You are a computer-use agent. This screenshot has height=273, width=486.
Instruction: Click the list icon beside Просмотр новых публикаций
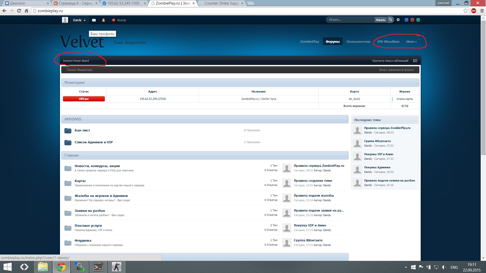415,61
